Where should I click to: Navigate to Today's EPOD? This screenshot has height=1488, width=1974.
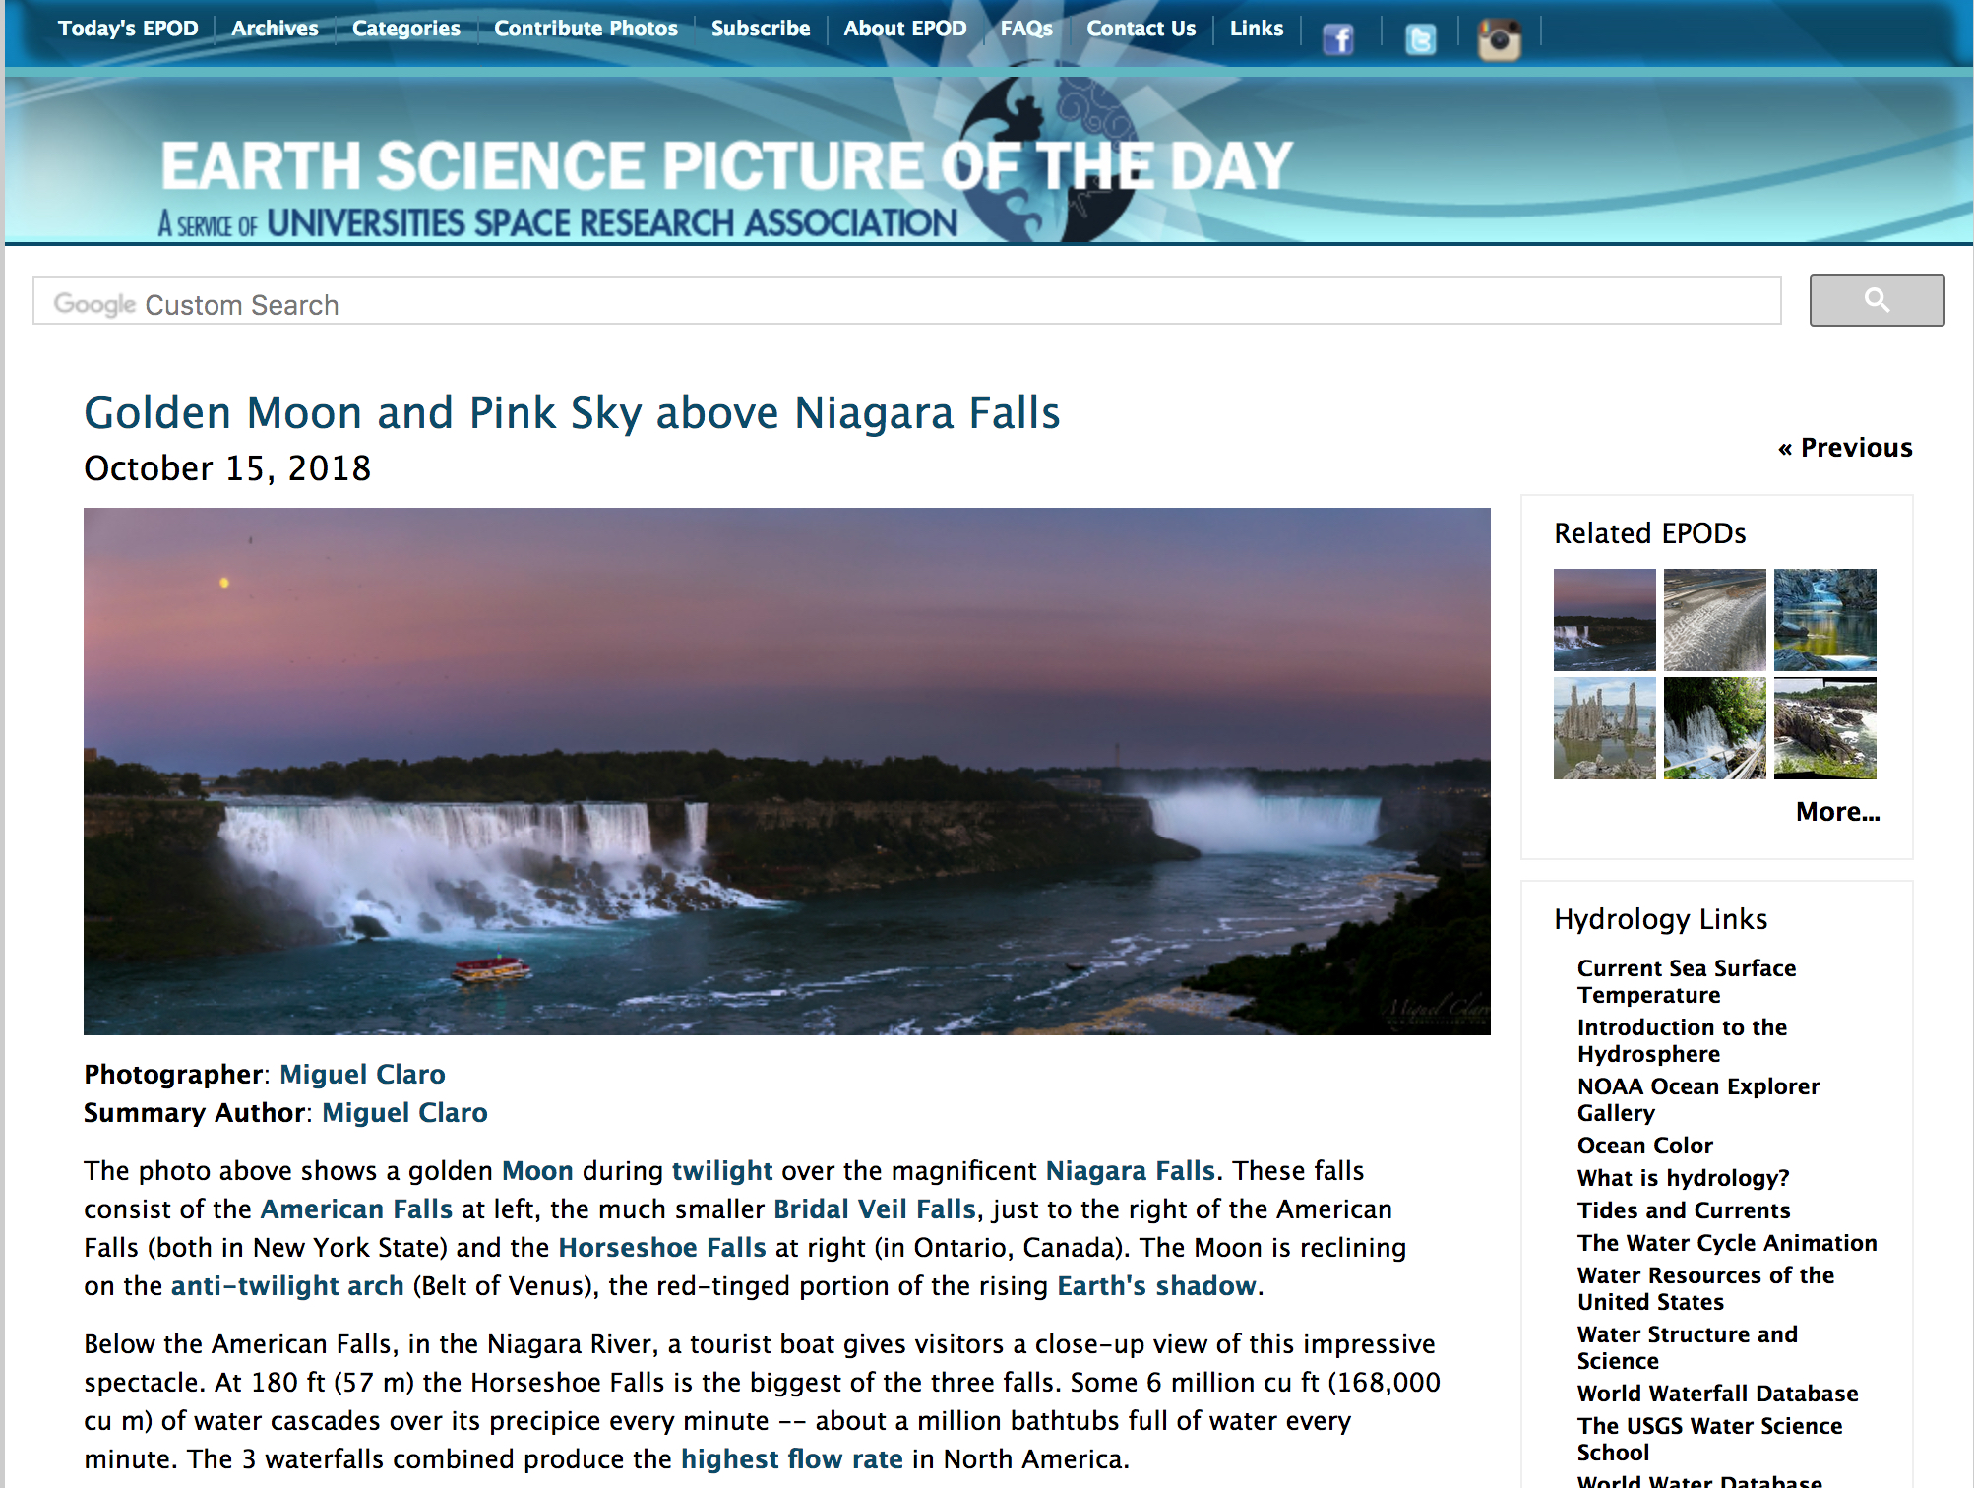[x=127, y=28]
